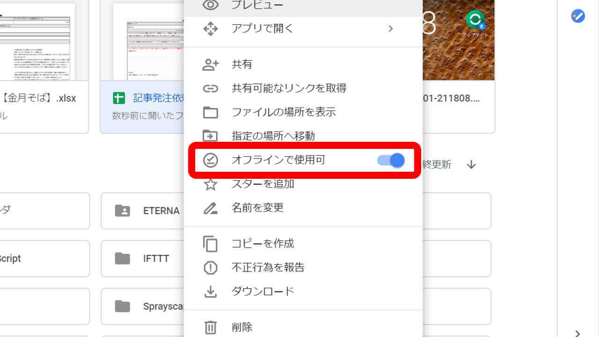Select 不正行為を報告 menu entry
The image size is (599, 337).
[x=268, y=268]
